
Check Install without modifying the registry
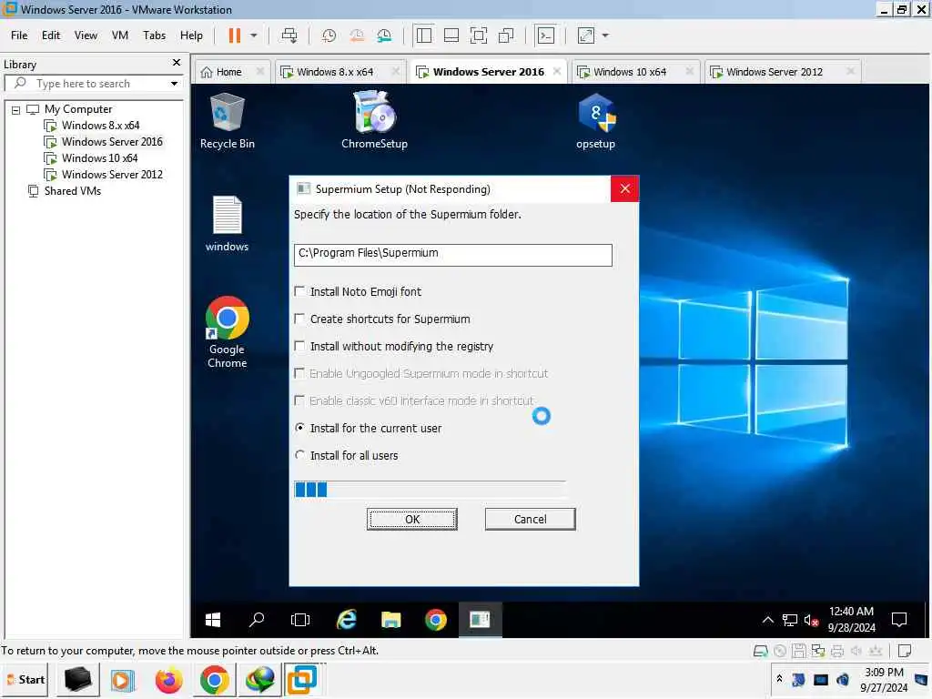299,346
